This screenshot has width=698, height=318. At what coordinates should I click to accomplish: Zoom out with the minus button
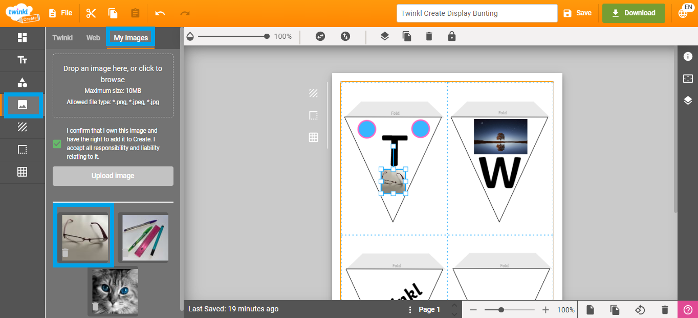(473, 310)
